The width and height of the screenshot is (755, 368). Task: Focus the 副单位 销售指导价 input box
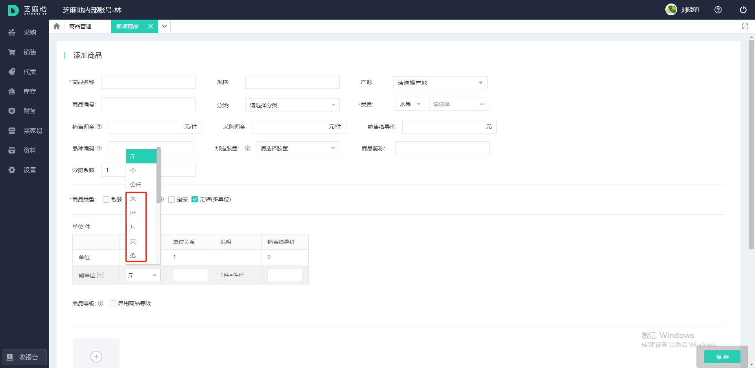[x=285, y=275]
